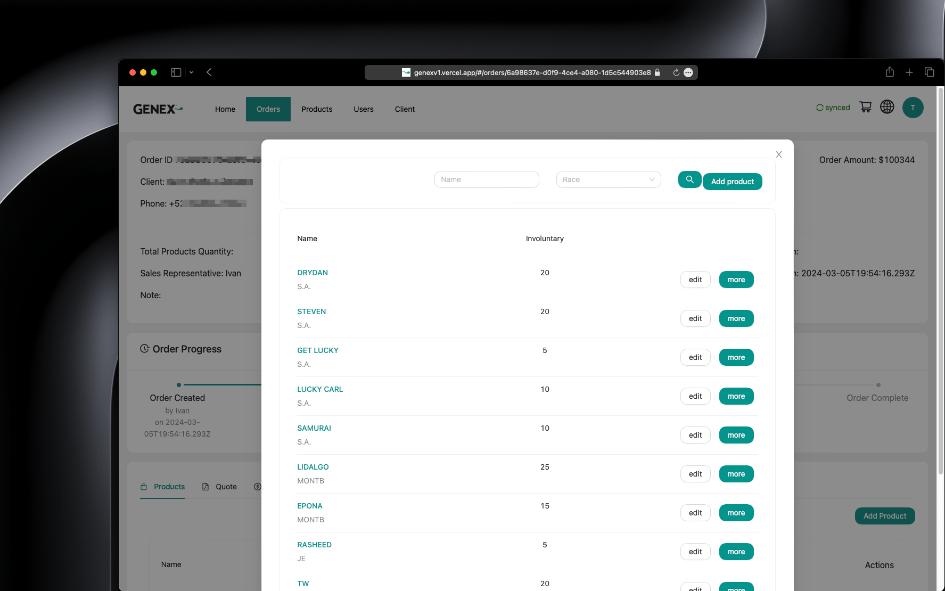Open the Users nav item
The height and width of the screenshot is (591, 945).
tap(364, 109)
